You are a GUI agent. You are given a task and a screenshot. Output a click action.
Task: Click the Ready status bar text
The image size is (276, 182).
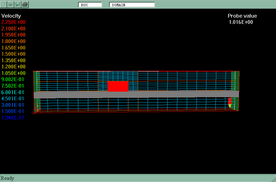pyautogui.click(x=7, y=178)
